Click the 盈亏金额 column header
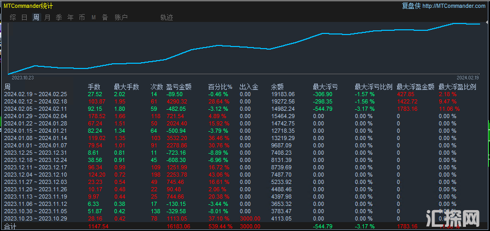Viewport: 490px width, 231px height. tap(179, 87)
